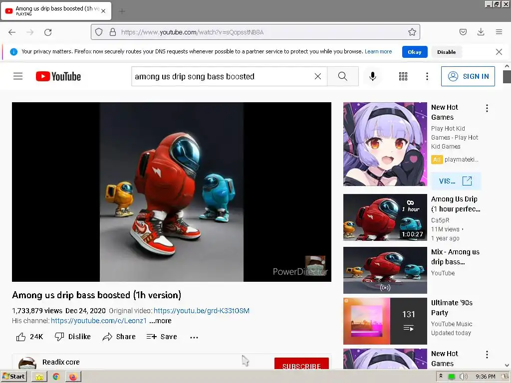
Task: Open the Readix core channel name
Action: (x=61, y=362)
